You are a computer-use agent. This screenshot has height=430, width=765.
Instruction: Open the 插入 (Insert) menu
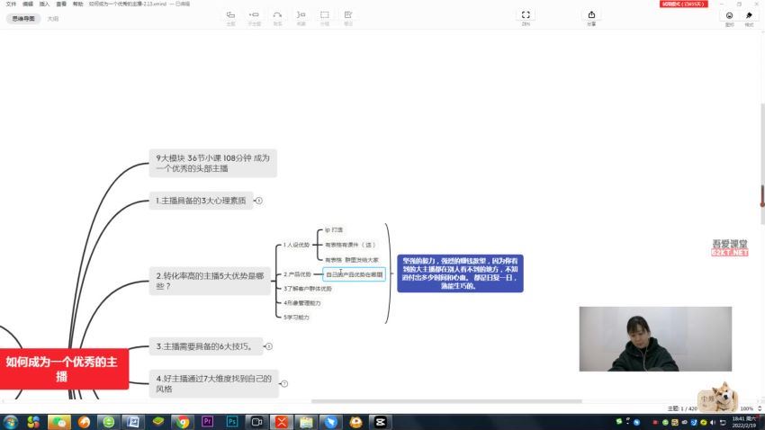44,4
